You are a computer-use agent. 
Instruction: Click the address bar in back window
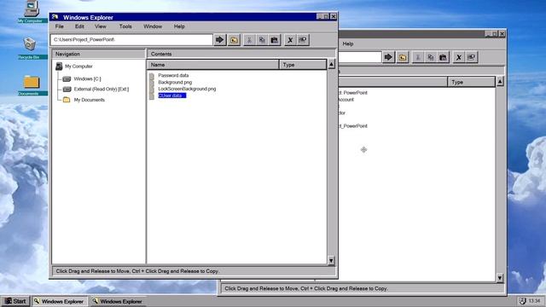click(x=360, y=57)
